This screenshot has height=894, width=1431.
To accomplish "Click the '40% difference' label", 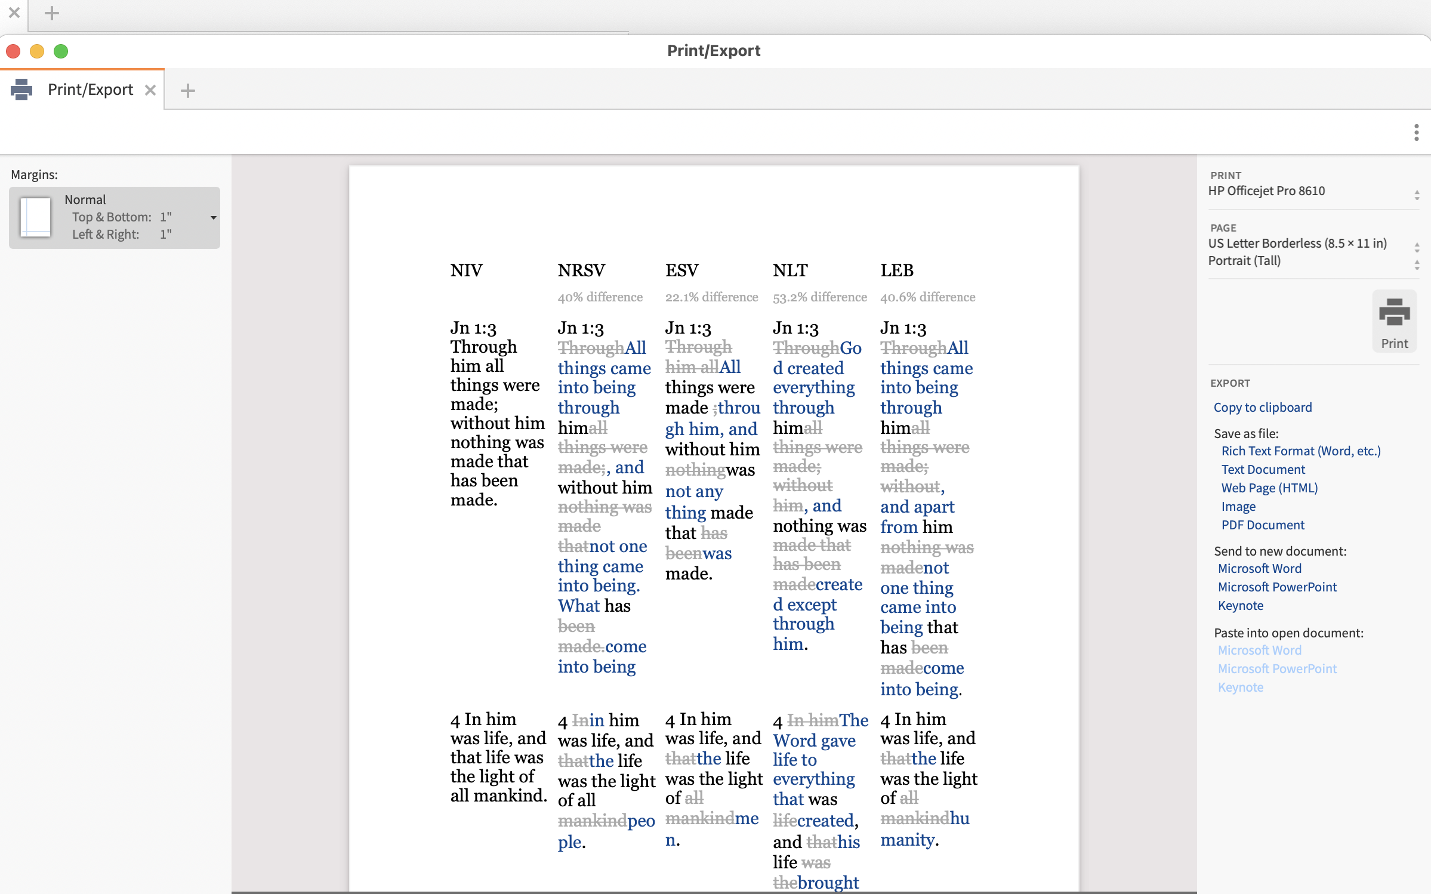I will point(600,297).
